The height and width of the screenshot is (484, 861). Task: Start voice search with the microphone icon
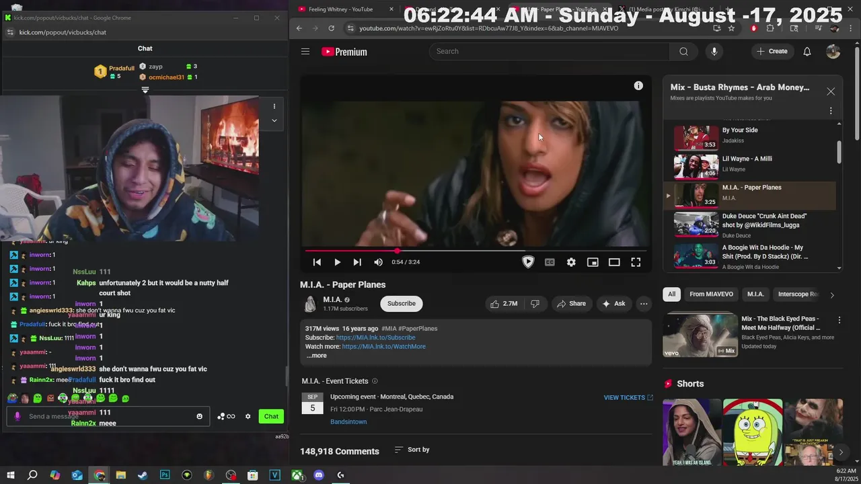(x=714, y=52)
